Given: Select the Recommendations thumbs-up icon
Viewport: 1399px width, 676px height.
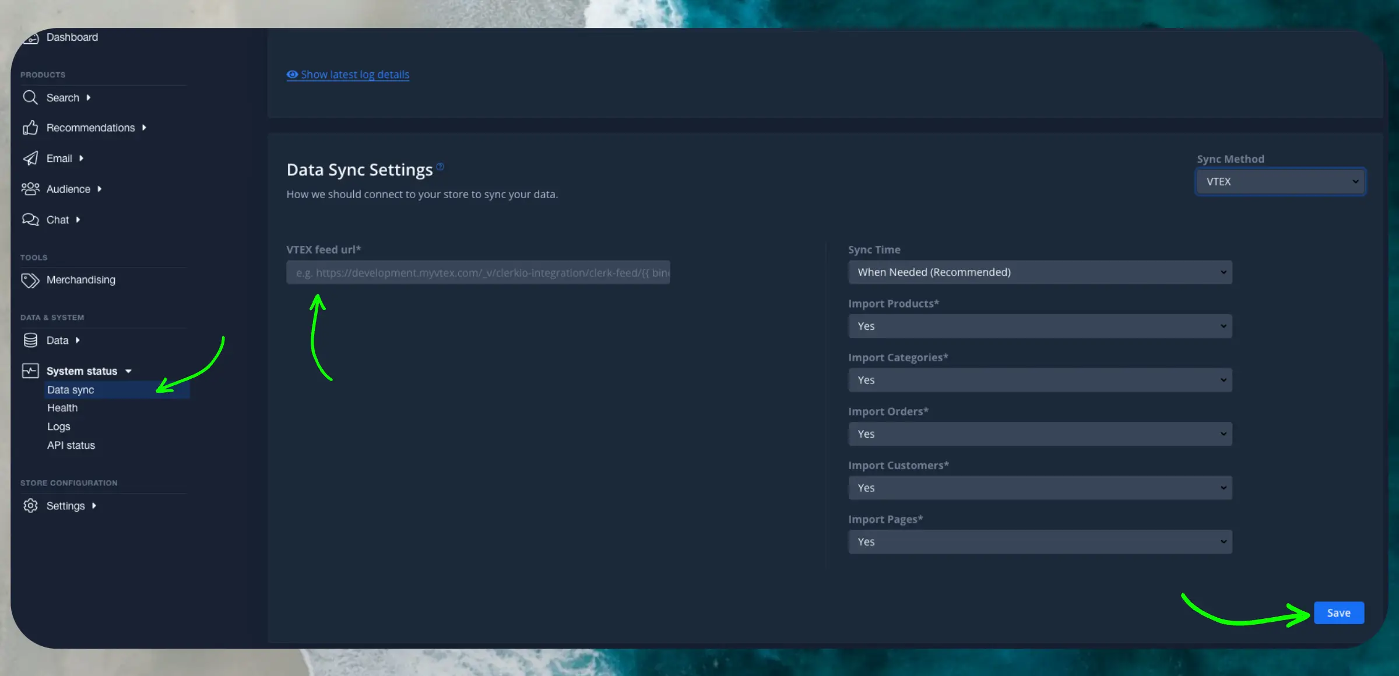Looking at the screenshot, I should [x=30, y=128].
